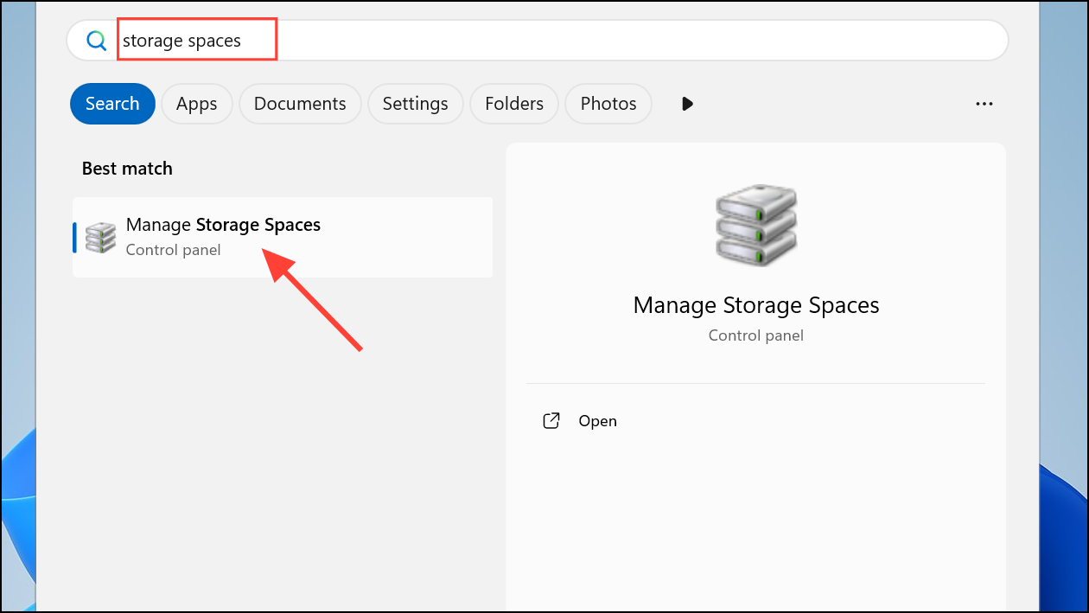The image size is (1089, 613).
Task: Show more filter tabs with the arrow
Action: pyautogui.click(x=687, y=104)
